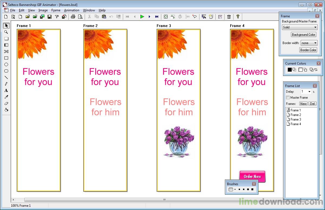Select the Text tool in the toolbox
This screenshot has width=325, height=210.
pos(6,91)
